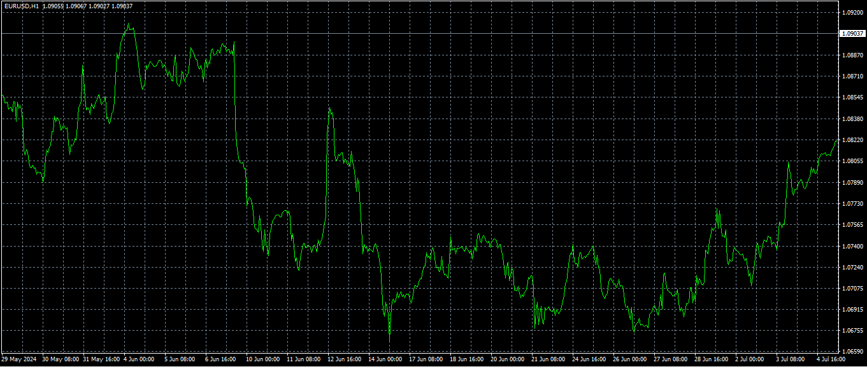867x367 pixels.
Task: Select the 1.07565 price axis label
Action: coord(852,225)
